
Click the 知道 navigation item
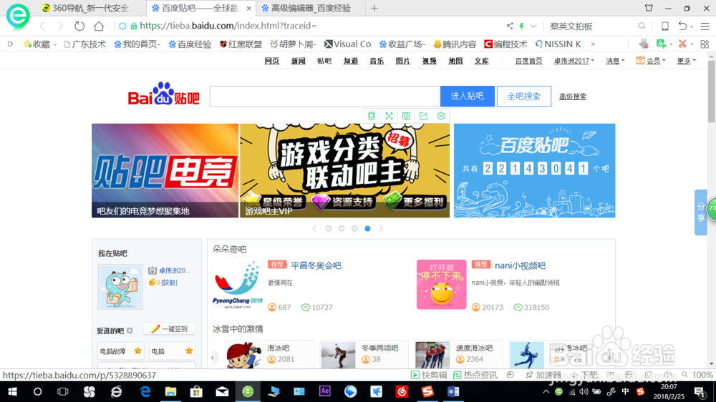coord(351,61)
